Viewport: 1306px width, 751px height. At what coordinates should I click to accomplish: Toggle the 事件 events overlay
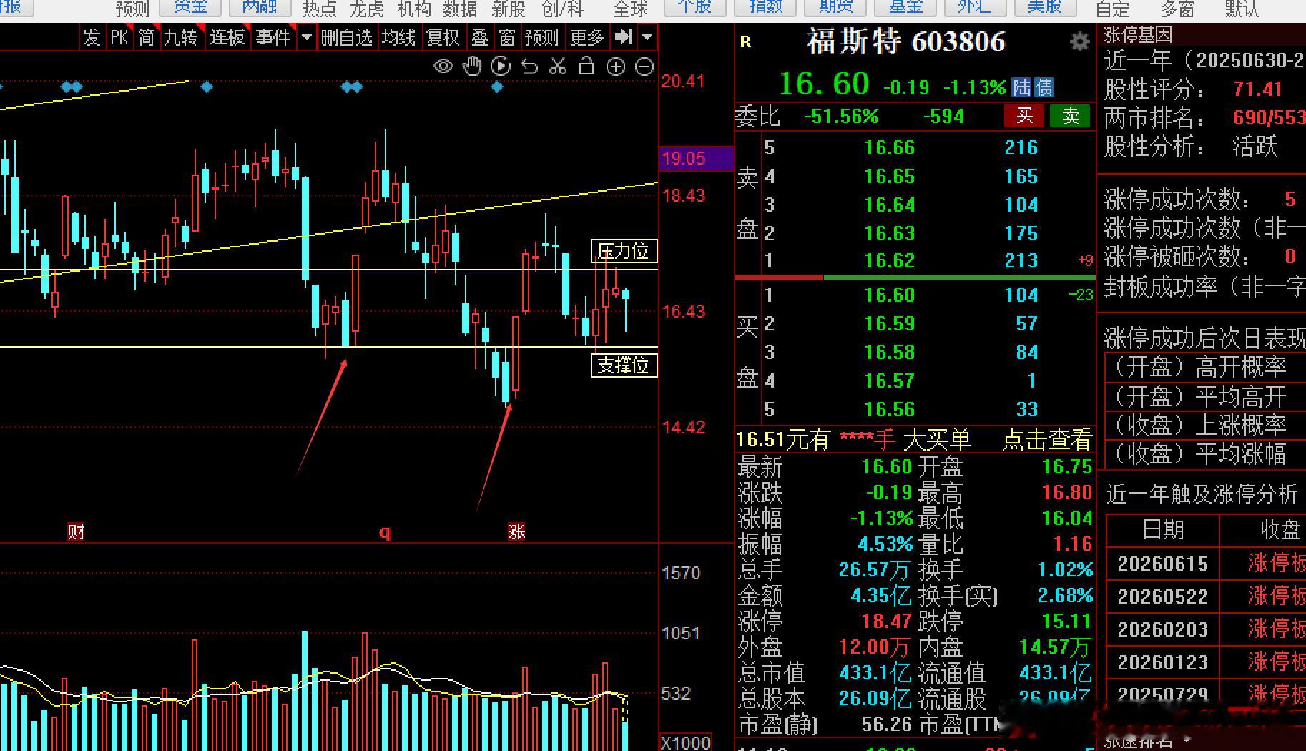point(273,37)
